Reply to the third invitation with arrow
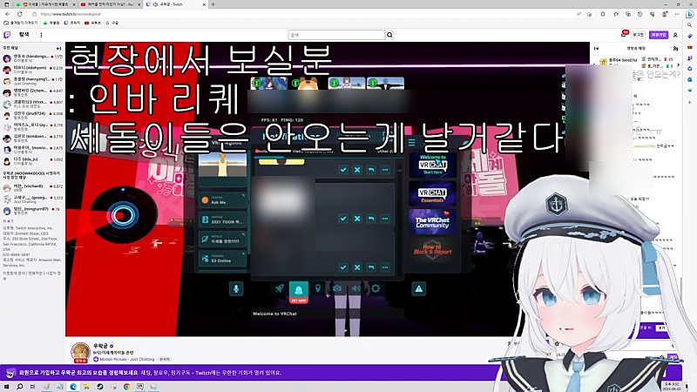This screenshot has height=392, width=697. 371,267
